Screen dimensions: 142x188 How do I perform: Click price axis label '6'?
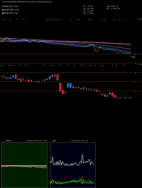pyautogui.click(x=136, y=73)
